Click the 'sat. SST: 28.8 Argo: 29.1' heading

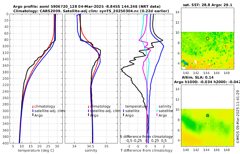pos(207,5)
